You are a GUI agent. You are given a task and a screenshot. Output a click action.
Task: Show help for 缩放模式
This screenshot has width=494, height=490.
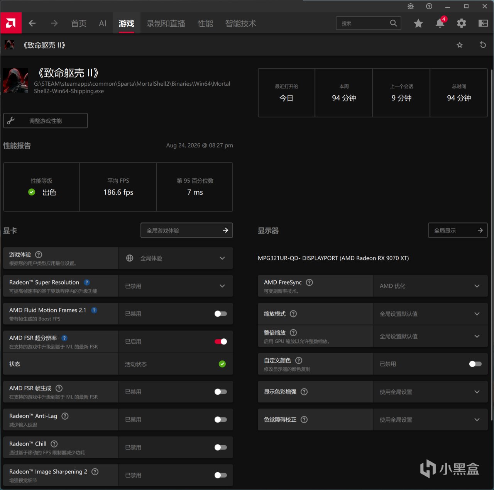click(x=293, y=314)
